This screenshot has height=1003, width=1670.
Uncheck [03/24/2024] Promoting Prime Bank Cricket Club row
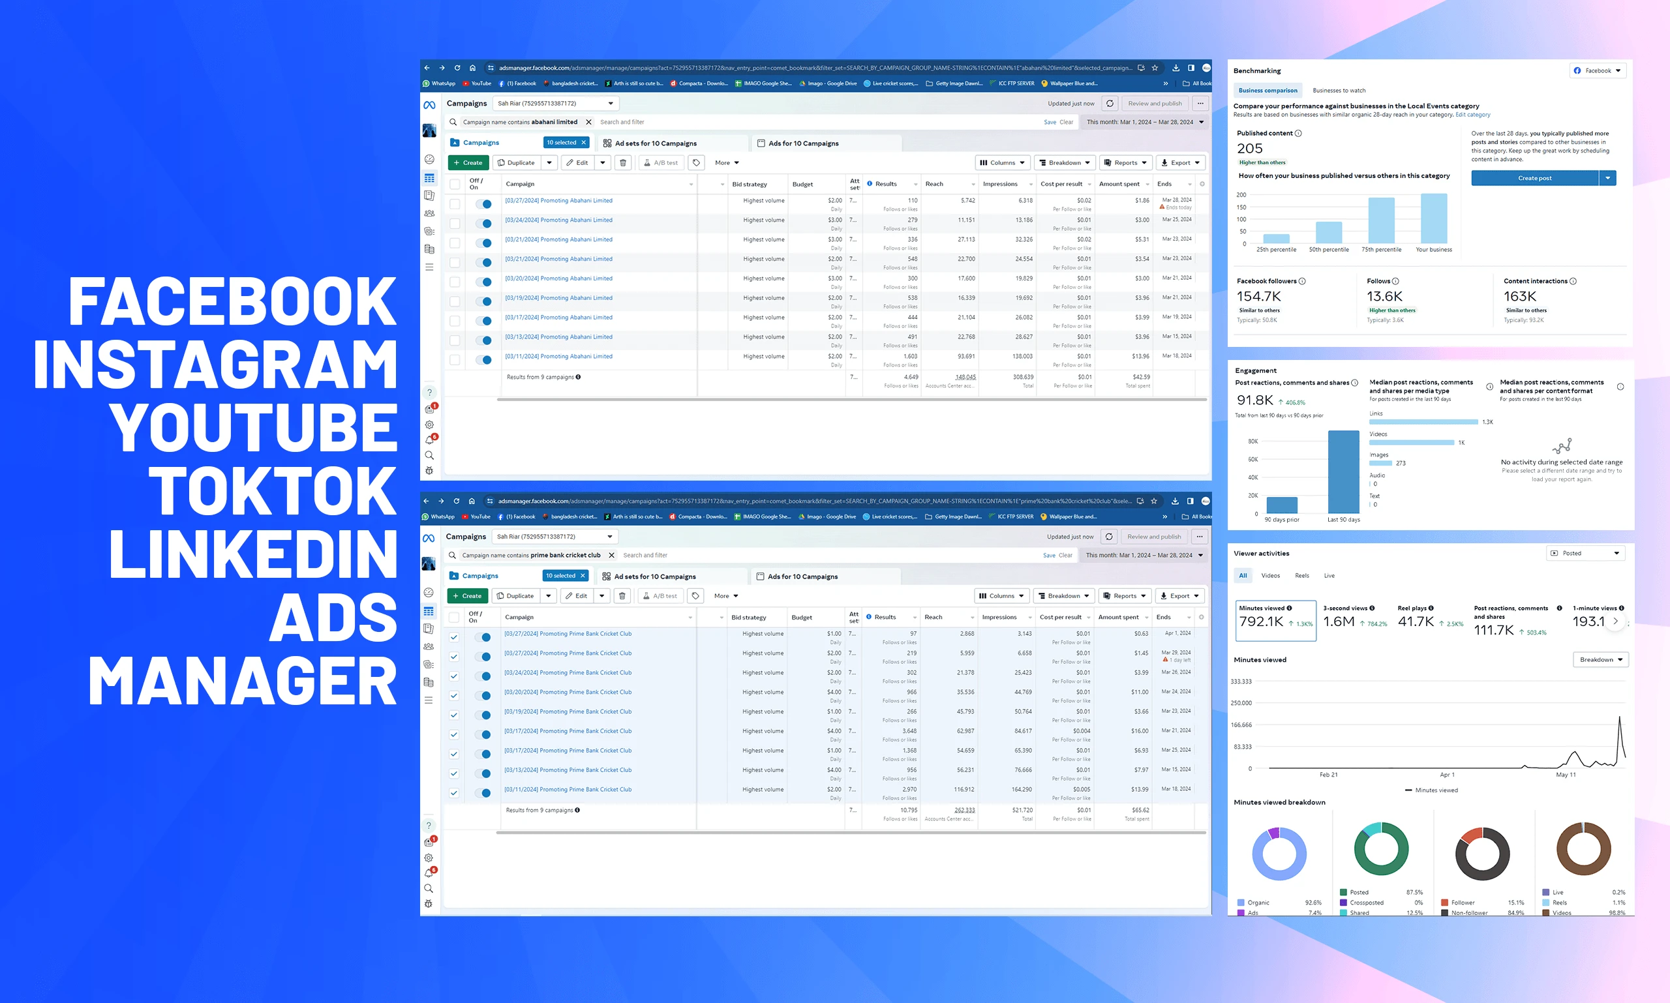click(454, 676)
